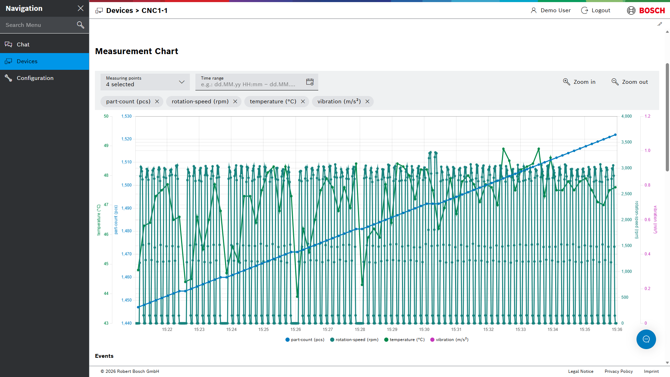Open the Legal Notice link
The image size is (670, 377).
[581, 371]
